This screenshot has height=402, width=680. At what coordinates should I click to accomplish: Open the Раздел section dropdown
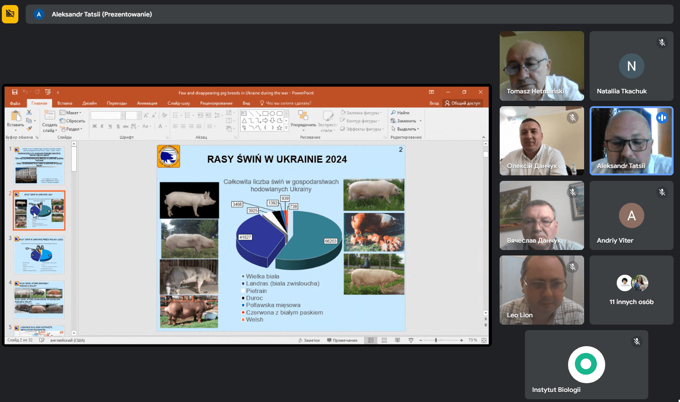point(71,129)
